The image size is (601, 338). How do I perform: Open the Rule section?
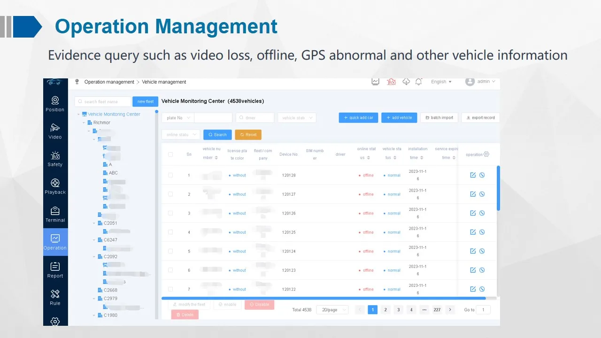(55, 298)
